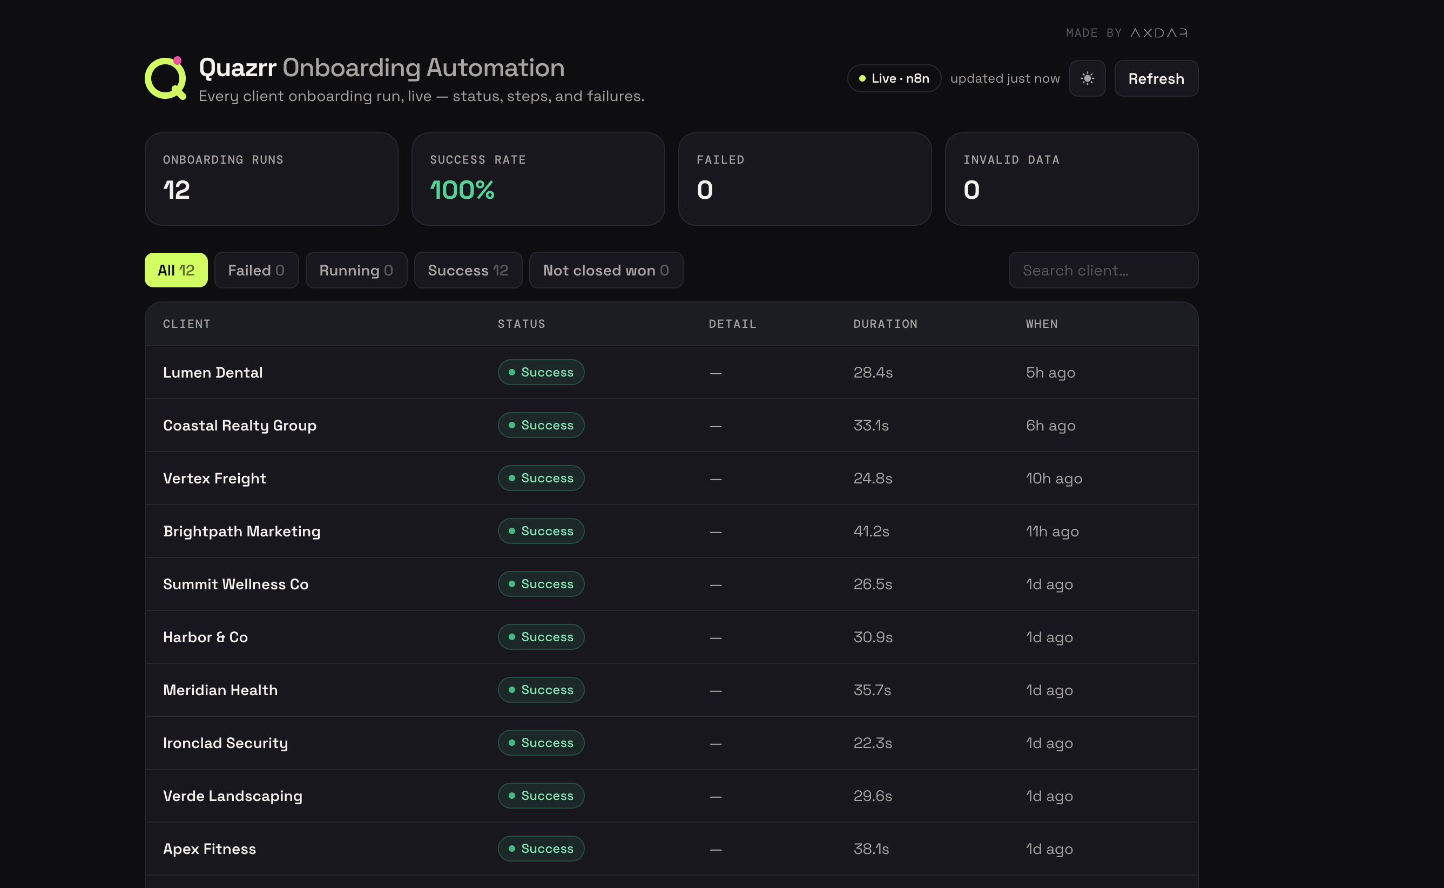Show the Not closed won filter
1444x888 pixels.
606,270
